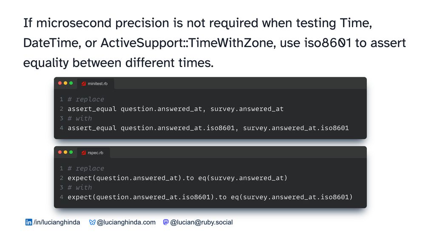This screenshot has height=239, width=425.
Task: Click the green dot on rspec.rb window
Action: tap(71, 152)
